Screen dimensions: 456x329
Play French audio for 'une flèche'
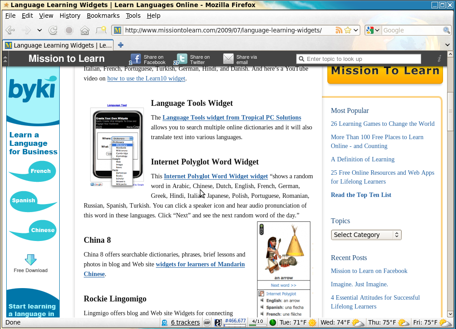point(262,313)
